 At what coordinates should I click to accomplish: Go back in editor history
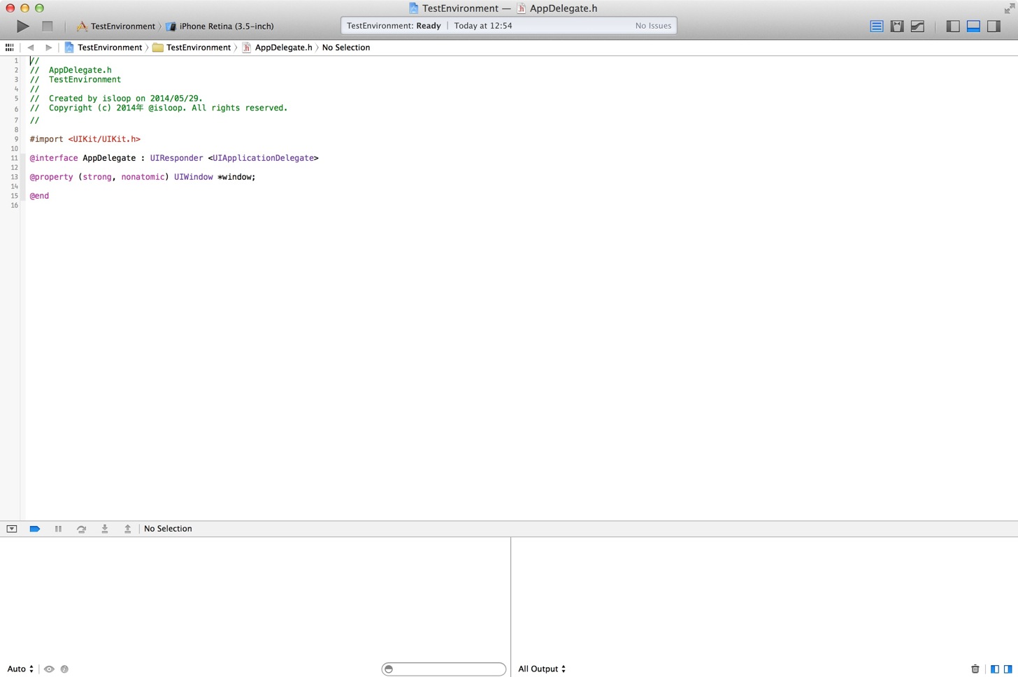30,48
